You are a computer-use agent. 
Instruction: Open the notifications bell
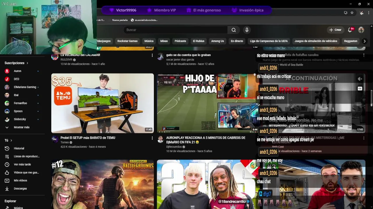tap(350, 30)
